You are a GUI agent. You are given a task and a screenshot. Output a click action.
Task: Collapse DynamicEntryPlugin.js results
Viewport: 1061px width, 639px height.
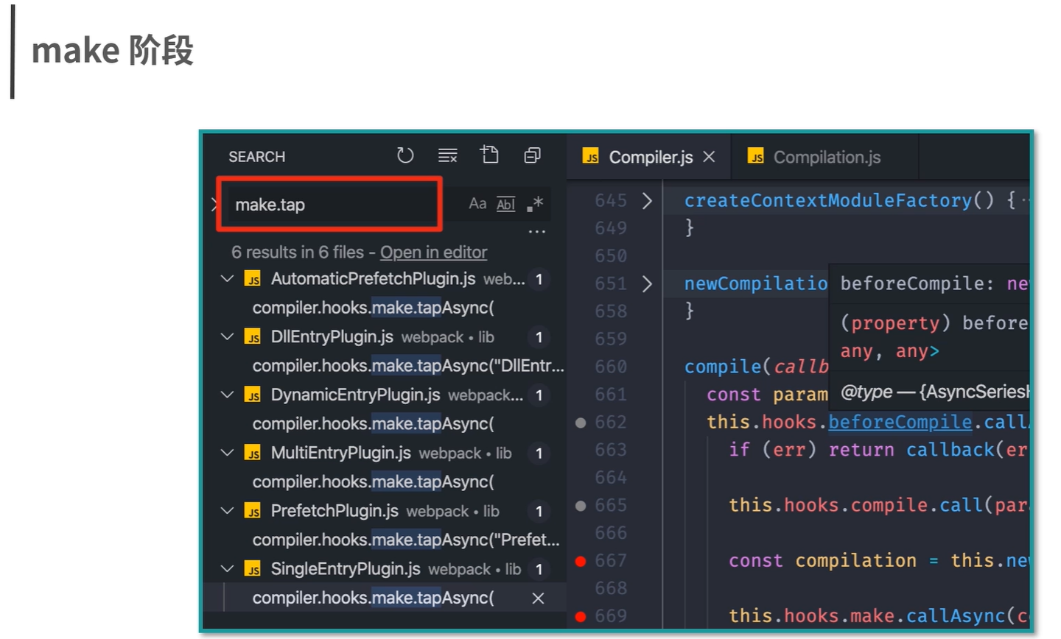point(227,395)
